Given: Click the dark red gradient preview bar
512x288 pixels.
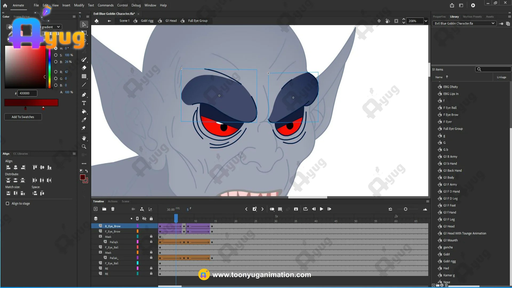Looking at the screenshot, I should tap(31, 103).
